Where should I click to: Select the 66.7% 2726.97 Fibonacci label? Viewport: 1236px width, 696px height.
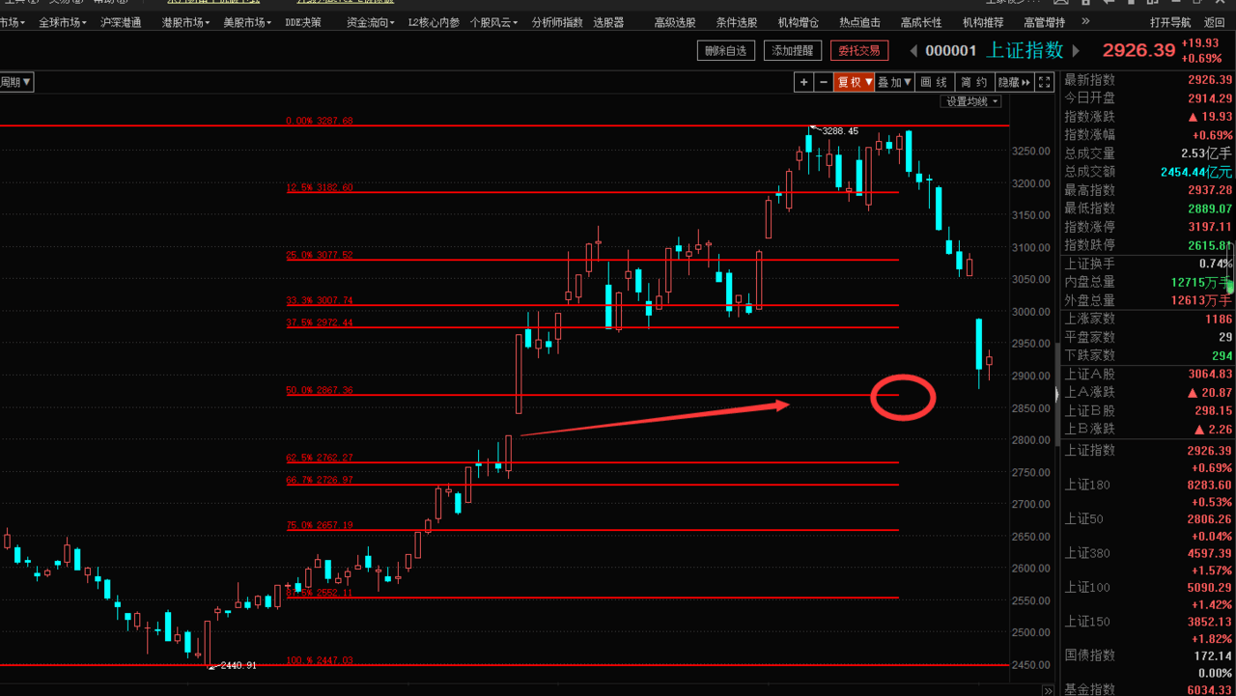(x=320, y=480)
